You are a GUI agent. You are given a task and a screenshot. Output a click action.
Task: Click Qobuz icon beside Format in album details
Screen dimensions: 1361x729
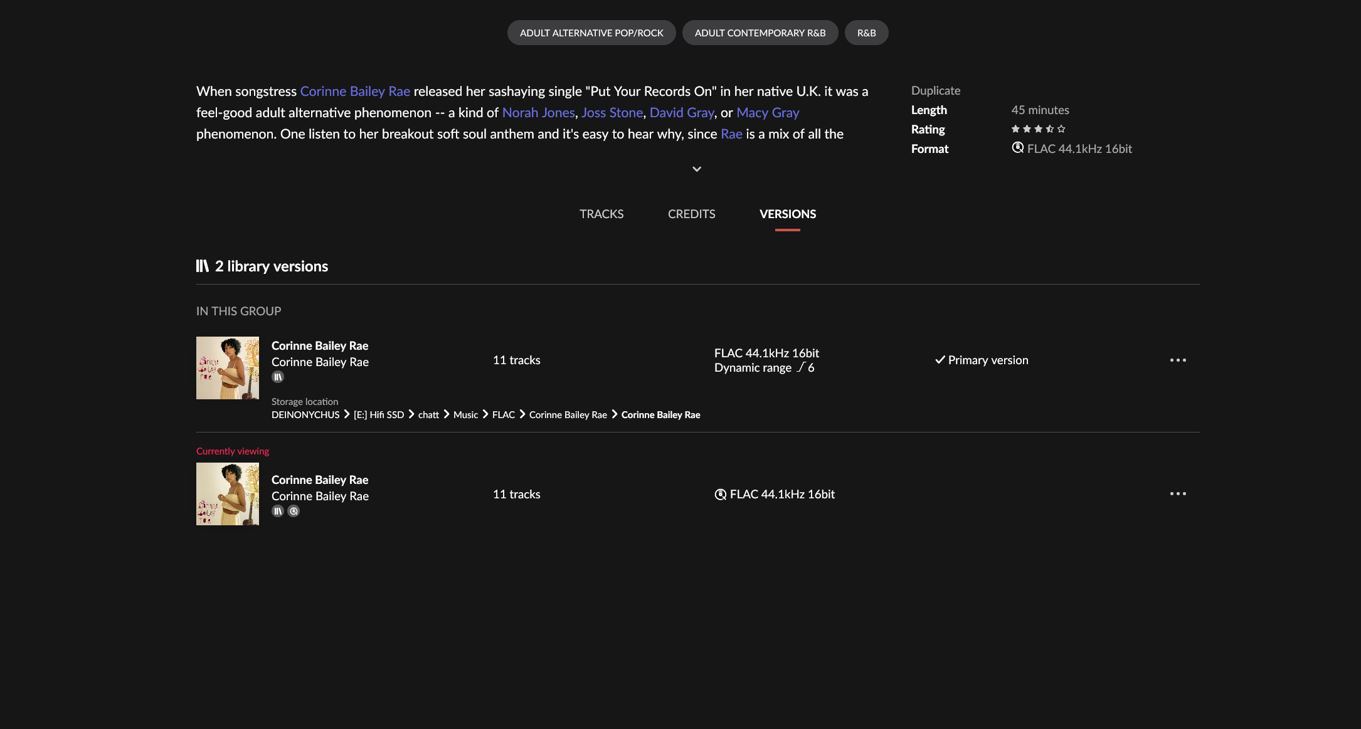[x=1017, y=148]
